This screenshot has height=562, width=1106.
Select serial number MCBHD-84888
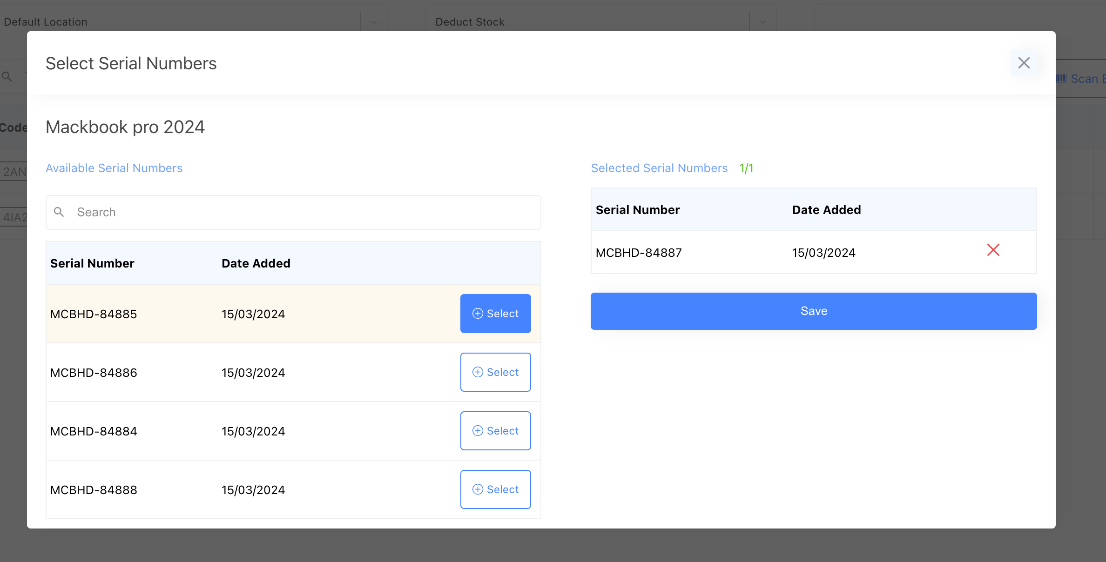pyautogui.click(x=495, y=489)
